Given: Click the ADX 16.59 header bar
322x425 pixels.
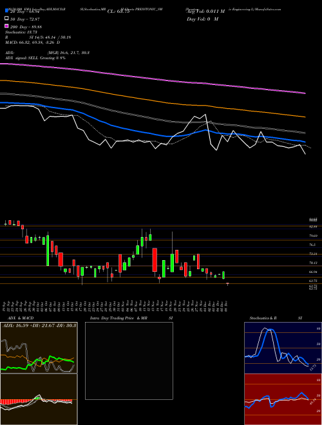Looking at the screenshot, I should (39, 325).
